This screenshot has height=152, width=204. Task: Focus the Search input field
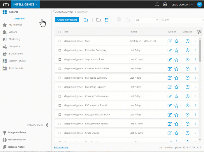pos(182,20)
